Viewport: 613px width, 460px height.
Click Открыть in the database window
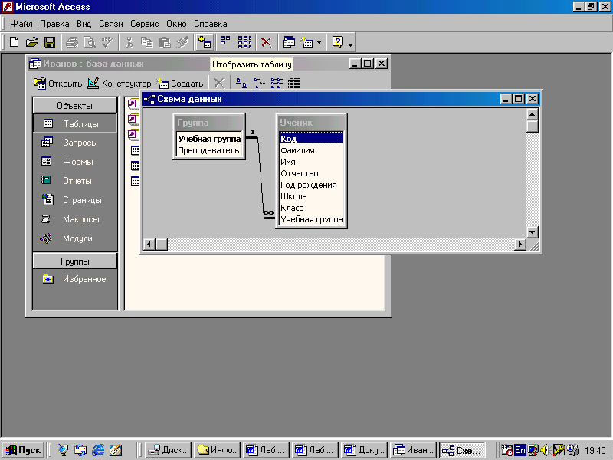point(58,84)
